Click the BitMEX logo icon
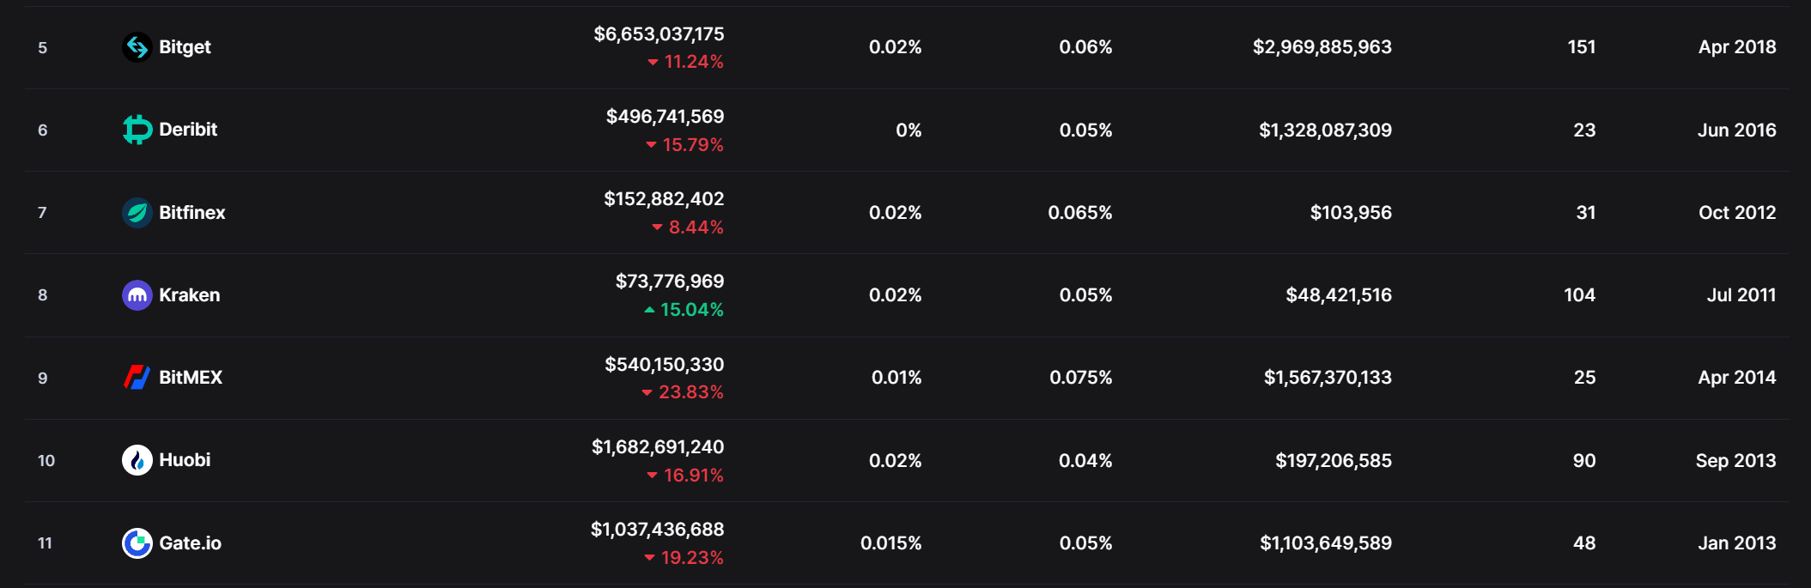This screenshot has width=1811, height=588. [x=137, y=378]
